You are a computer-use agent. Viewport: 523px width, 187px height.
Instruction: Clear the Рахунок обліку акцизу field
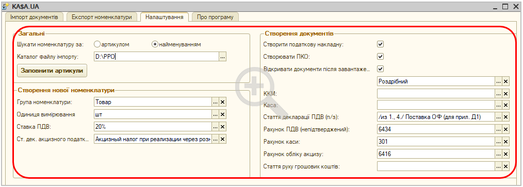(505, 154)
